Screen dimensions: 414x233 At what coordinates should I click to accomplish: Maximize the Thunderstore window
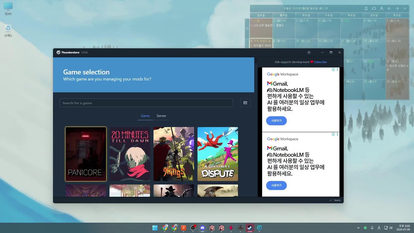click(x=331, y=52)
